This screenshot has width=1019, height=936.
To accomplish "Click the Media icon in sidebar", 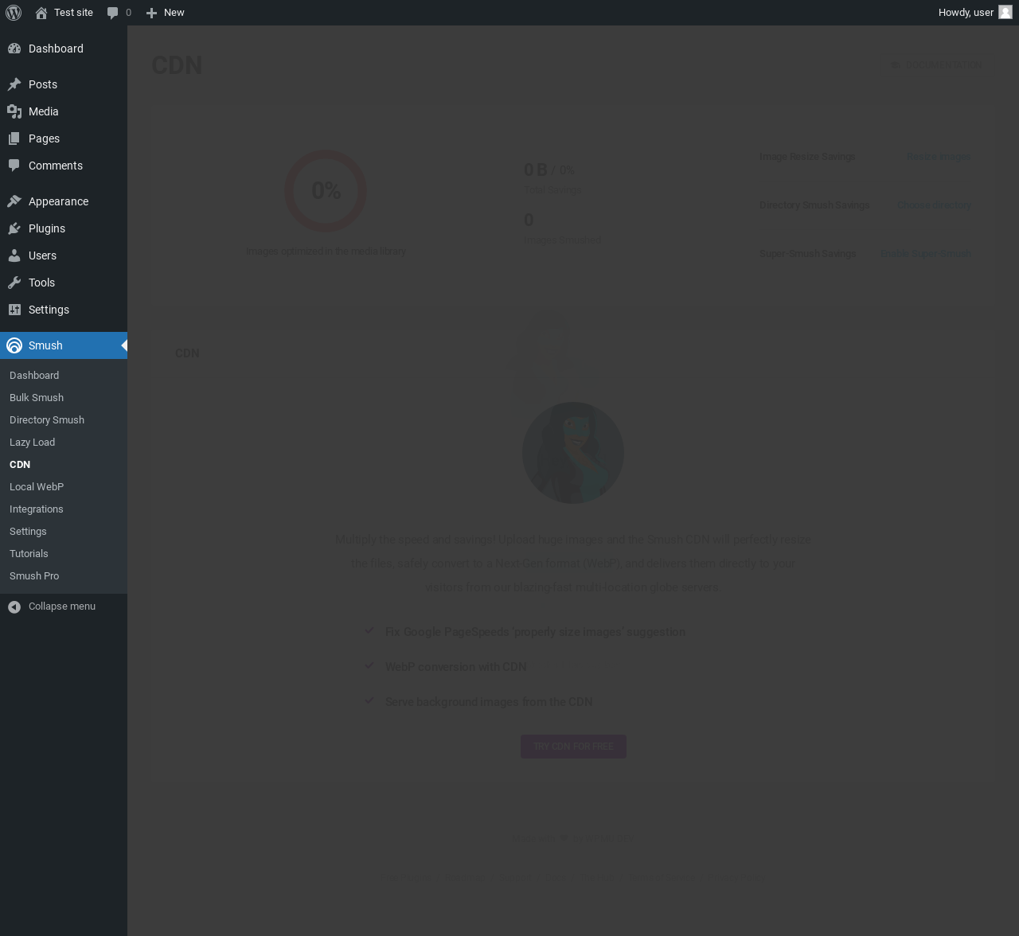I will (14, 111).
